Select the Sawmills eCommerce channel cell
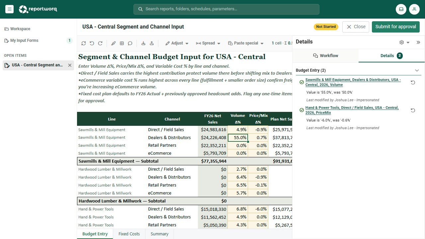 (172, 153)
